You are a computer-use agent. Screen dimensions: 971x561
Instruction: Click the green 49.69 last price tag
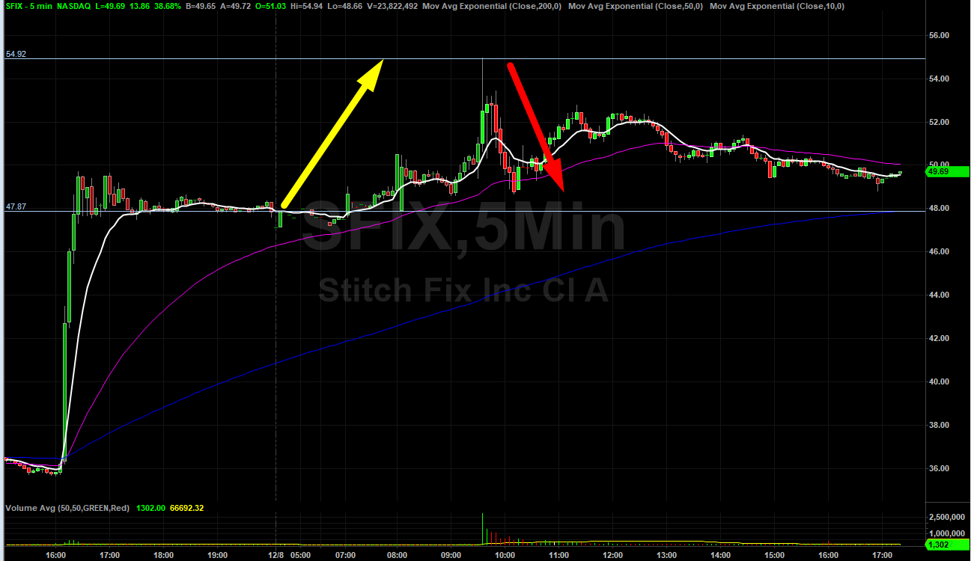[939, 172]
